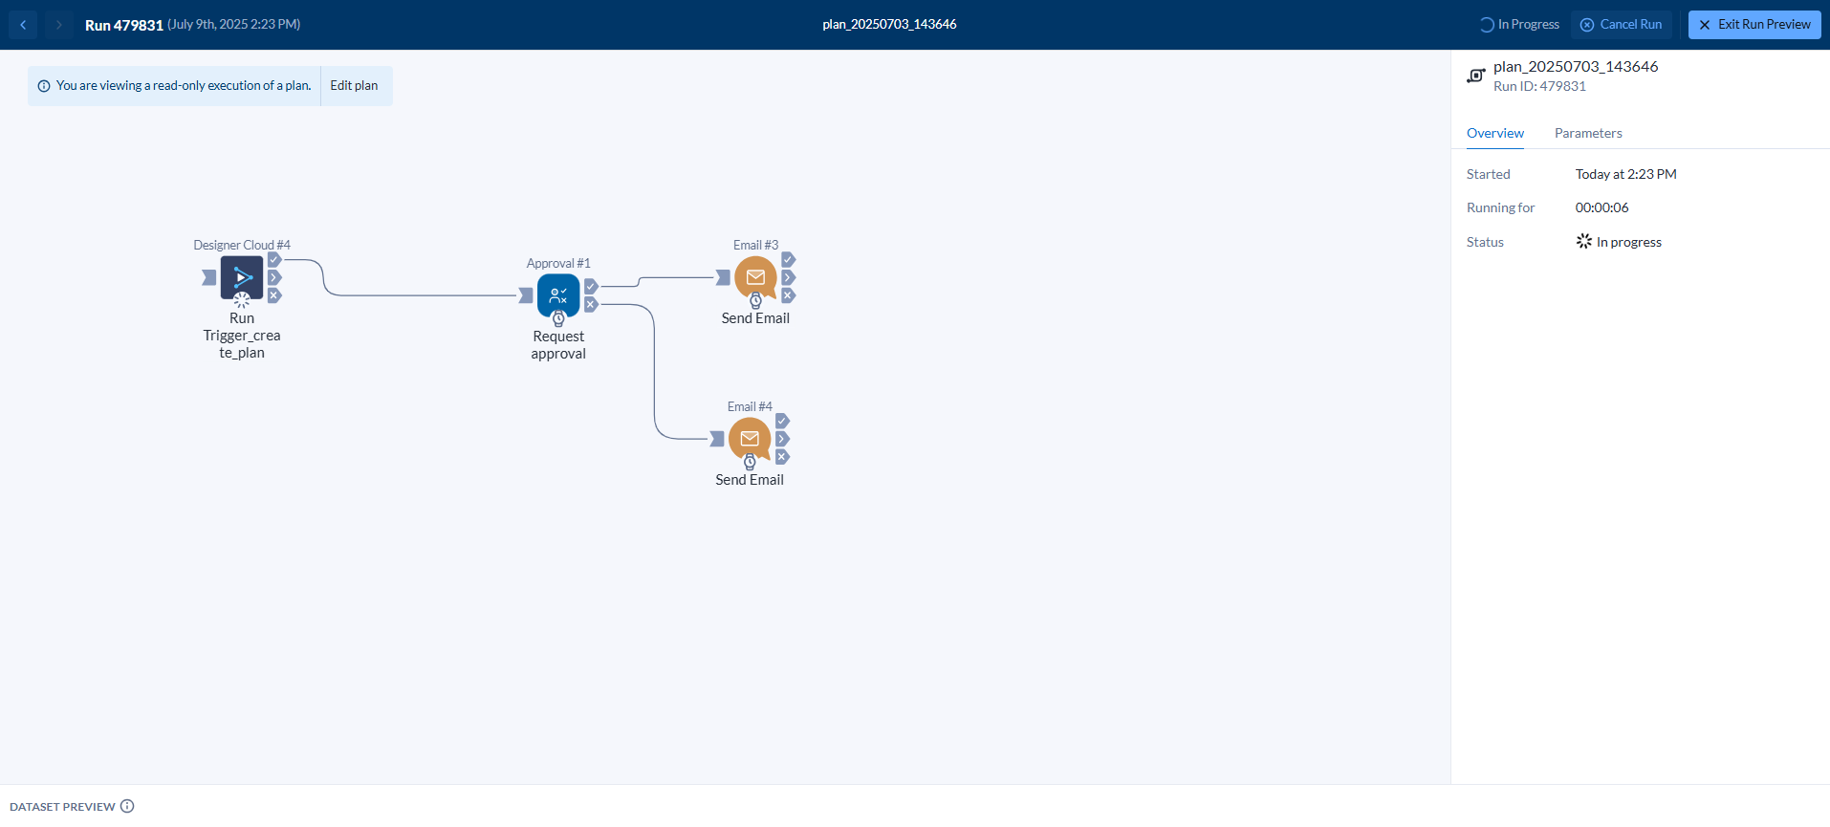Click the timer badge under Approval #1

pos(558,319)
